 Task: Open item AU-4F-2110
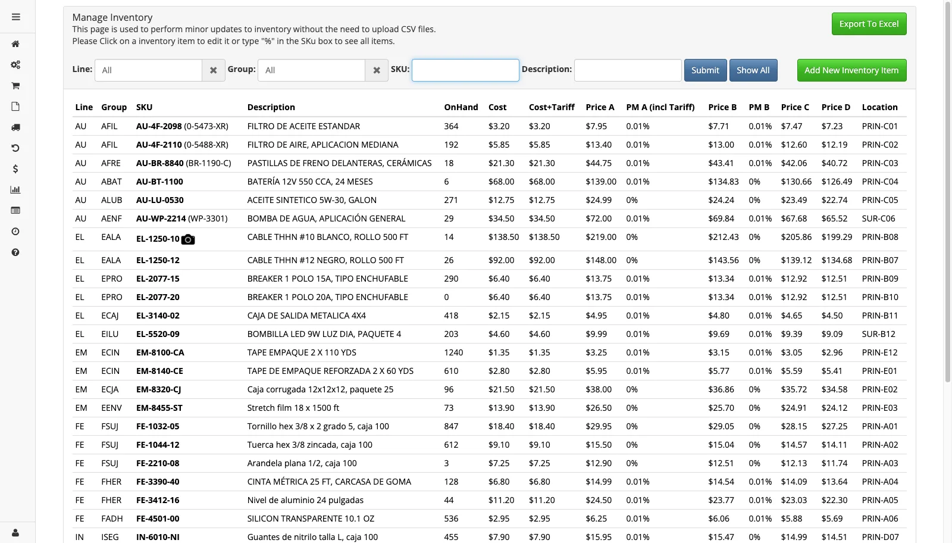point(159,145)
